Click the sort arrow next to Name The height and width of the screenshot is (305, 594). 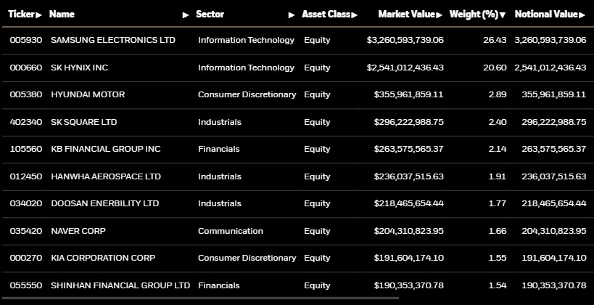point(186,15)
